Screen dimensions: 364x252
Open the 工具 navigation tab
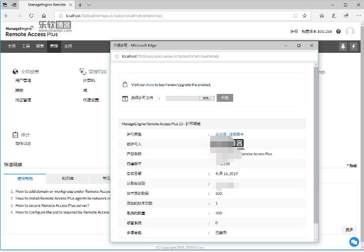(26, 46)
